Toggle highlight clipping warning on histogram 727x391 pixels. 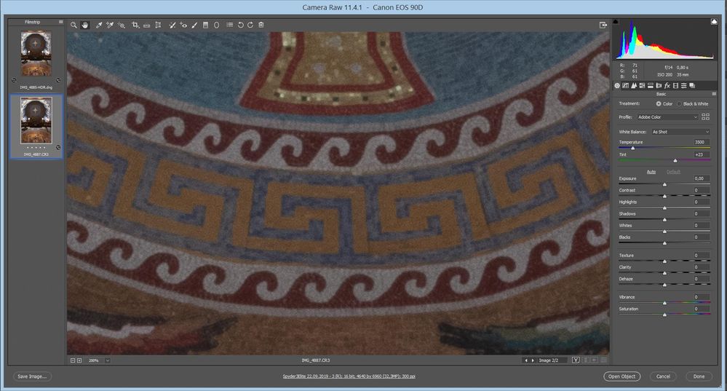coord(714,22)
